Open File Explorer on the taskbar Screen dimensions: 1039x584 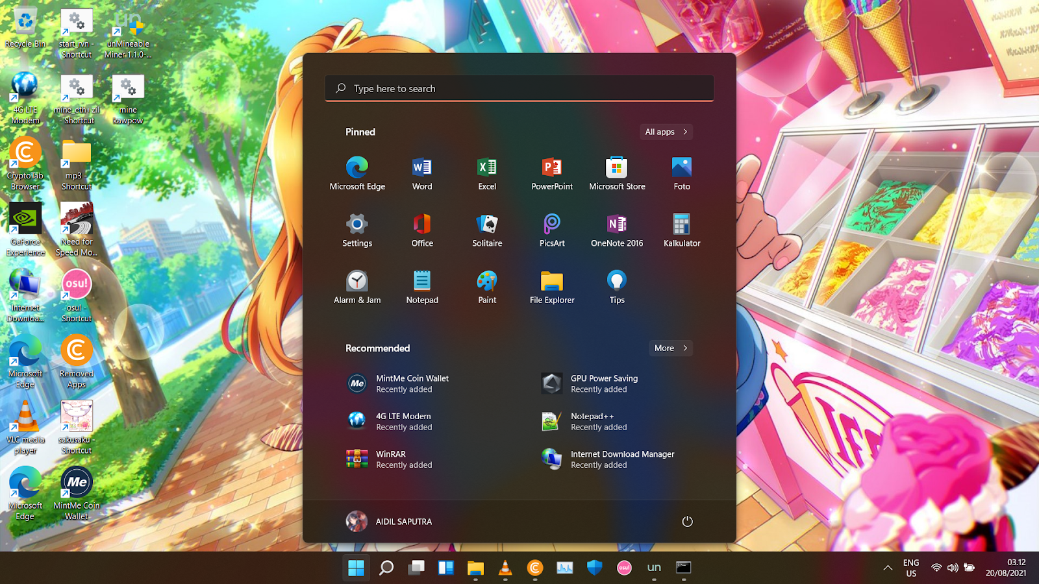coord(475,568)
